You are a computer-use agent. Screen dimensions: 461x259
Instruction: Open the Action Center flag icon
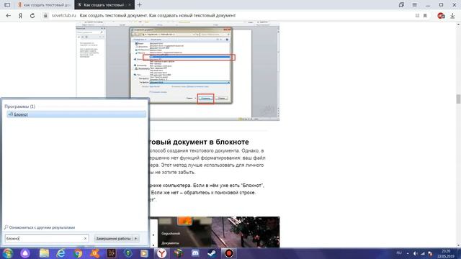point(430,253)
